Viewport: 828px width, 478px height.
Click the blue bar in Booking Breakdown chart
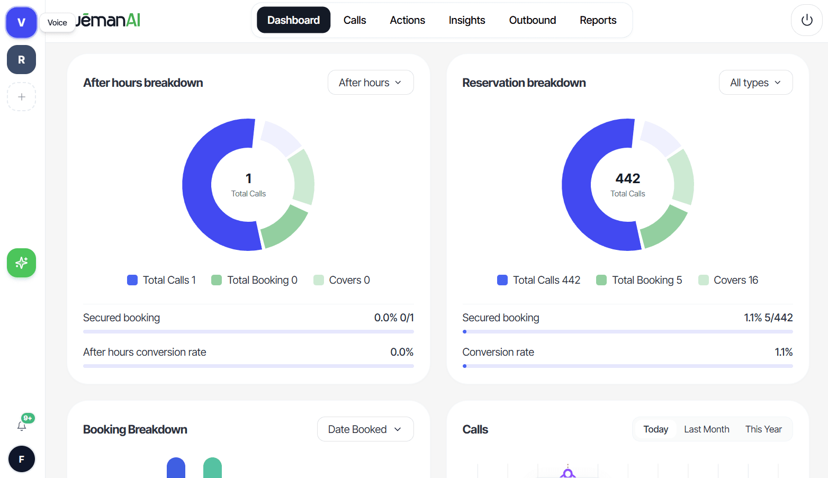tap(176, 468)
